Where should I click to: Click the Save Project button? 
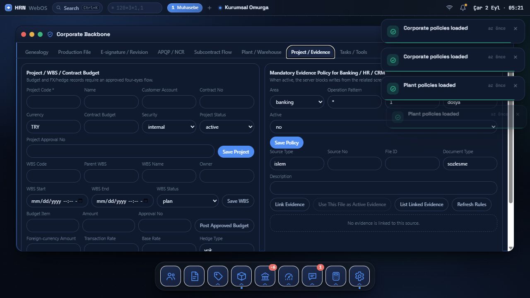[x=236, y=151]
